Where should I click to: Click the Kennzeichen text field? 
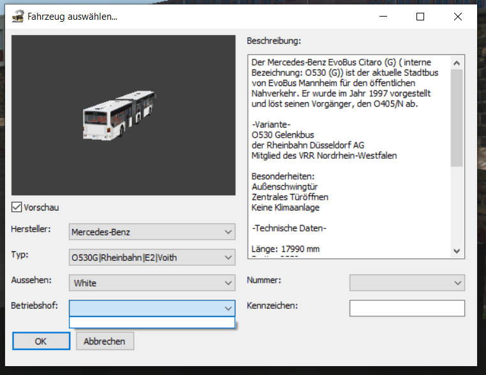click(406, 308)
